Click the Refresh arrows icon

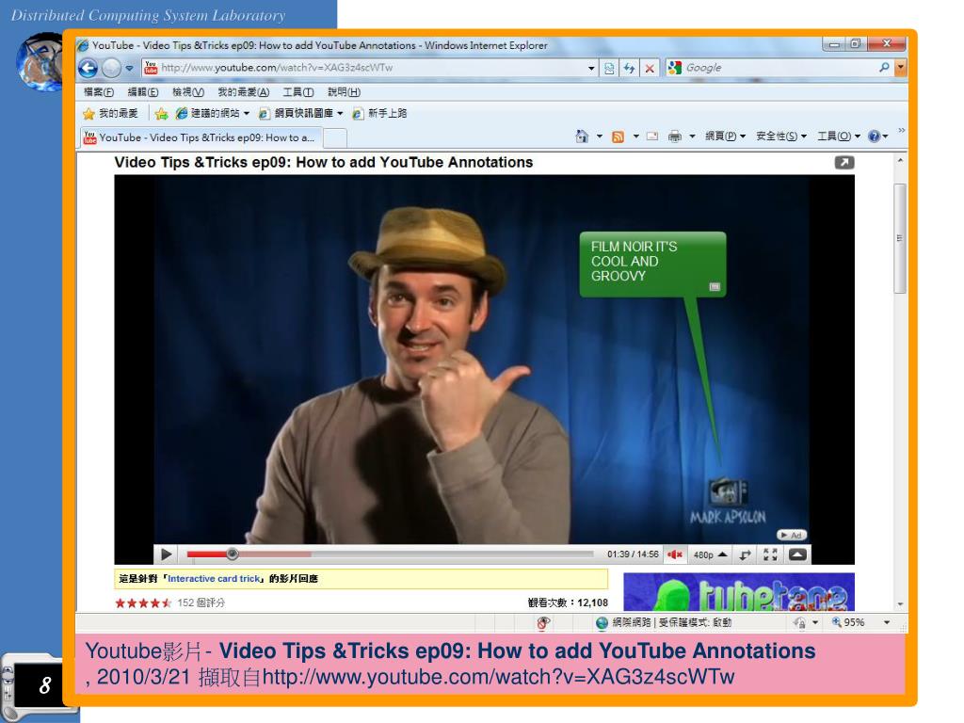pyautogui.click(x=629, y=68)
